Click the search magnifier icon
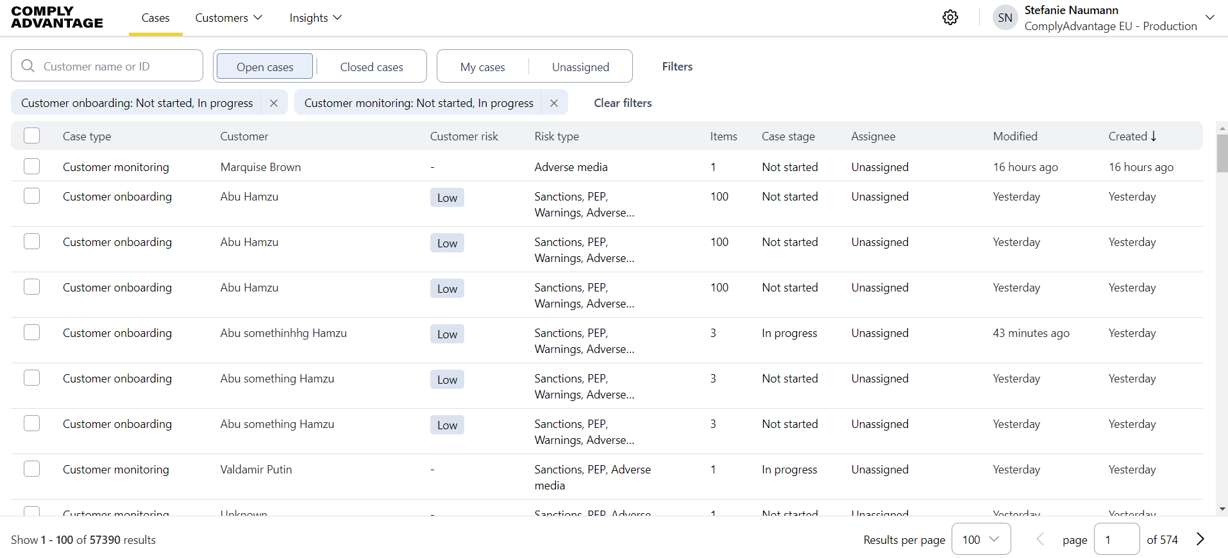 pos(28,66)
